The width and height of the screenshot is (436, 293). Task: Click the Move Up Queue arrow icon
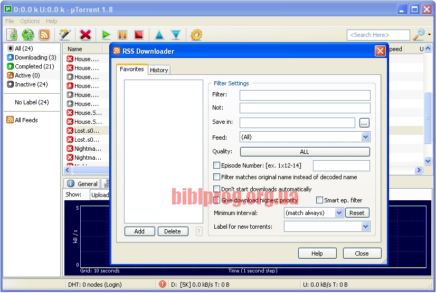[159, 35]
